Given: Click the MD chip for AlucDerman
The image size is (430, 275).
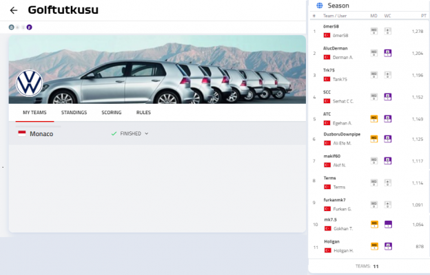Looking at the screenshot, I should [373, 53].
